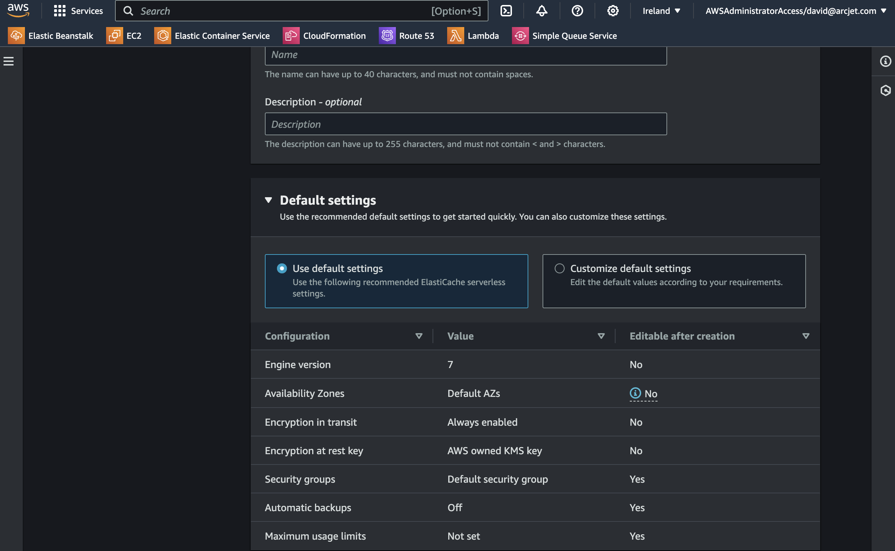
Task: Select Customize default settings
Action: point(559,269)
